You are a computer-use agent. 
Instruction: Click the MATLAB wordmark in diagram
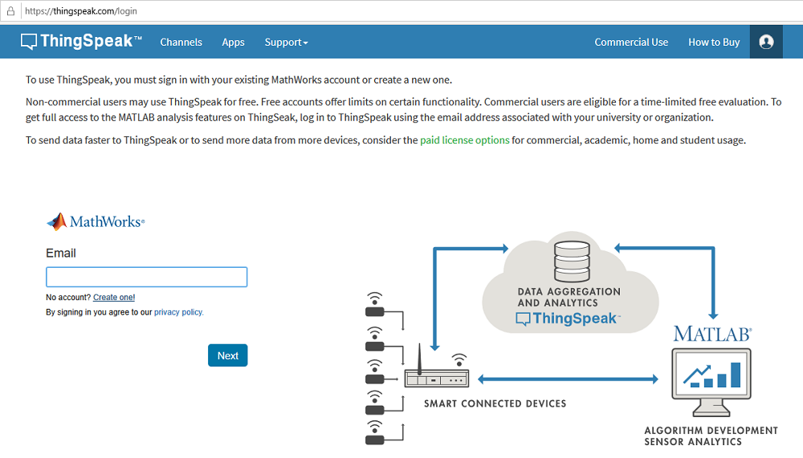coord(712,334)
